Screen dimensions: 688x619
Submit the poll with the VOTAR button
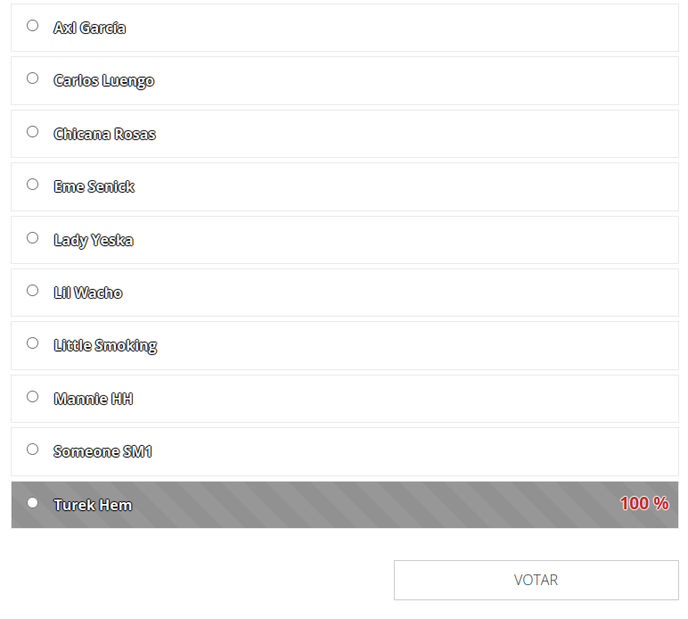tap(536, 580)
